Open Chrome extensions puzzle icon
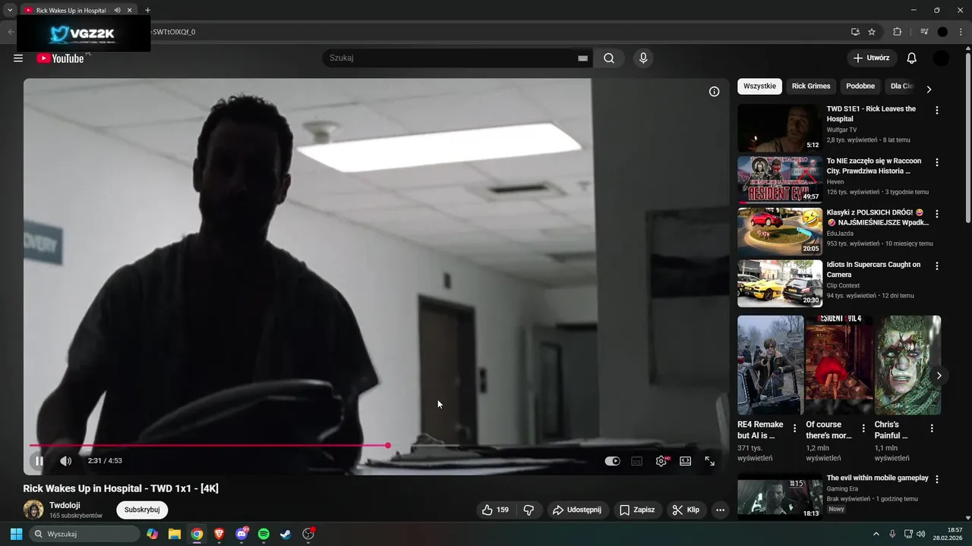The width and height of the screenshot is (972, 546). pos(898,32)
